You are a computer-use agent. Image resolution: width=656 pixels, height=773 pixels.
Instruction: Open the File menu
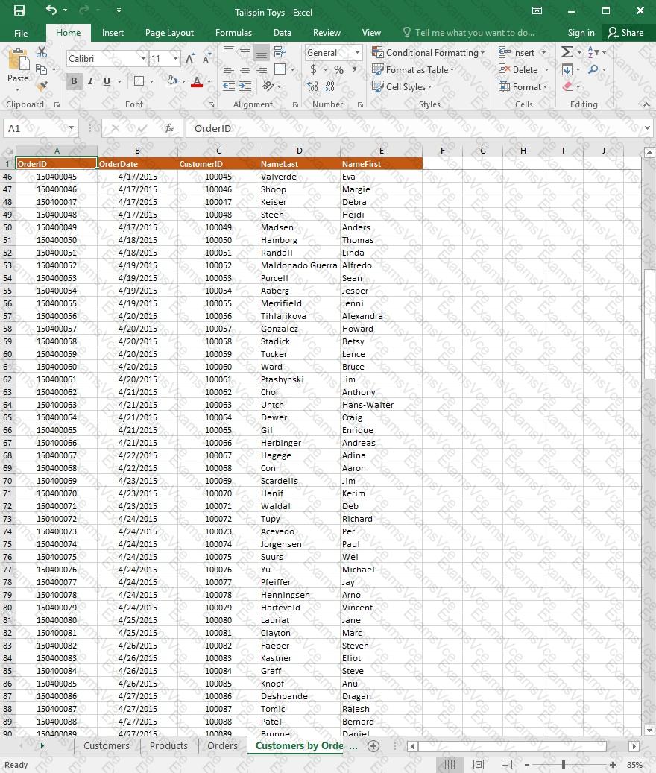coord(21,33)
